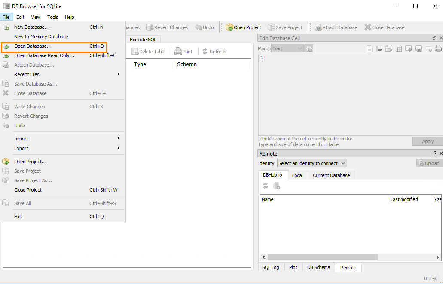Click the horizontal scrollbar in remote list
This screenshot has width=443, height=284.
click(x=323, y=257)
